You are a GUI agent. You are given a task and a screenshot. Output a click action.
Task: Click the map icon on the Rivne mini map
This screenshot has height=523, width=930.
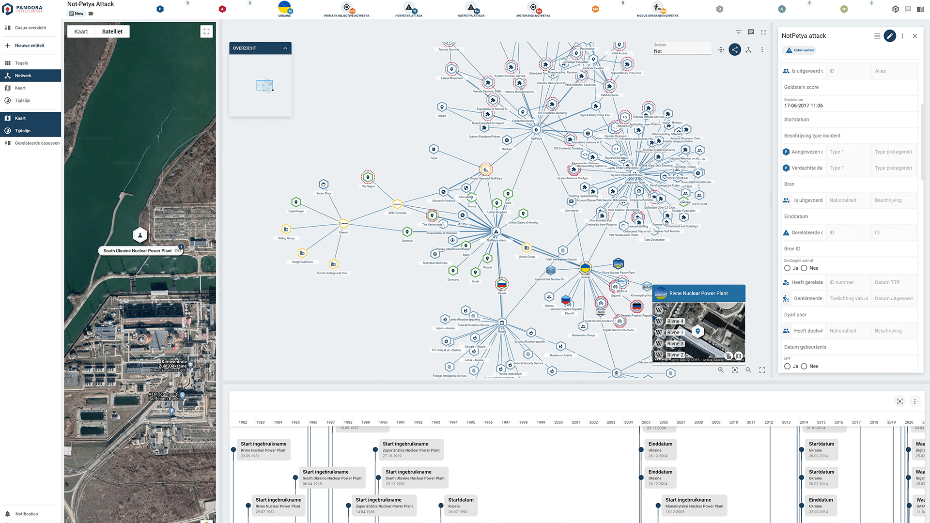(738, 356)
